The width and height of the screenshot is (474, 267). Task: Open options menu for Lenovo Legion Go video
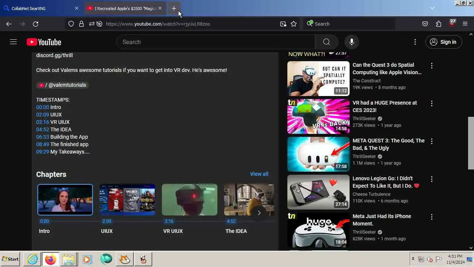click(431, 179)
